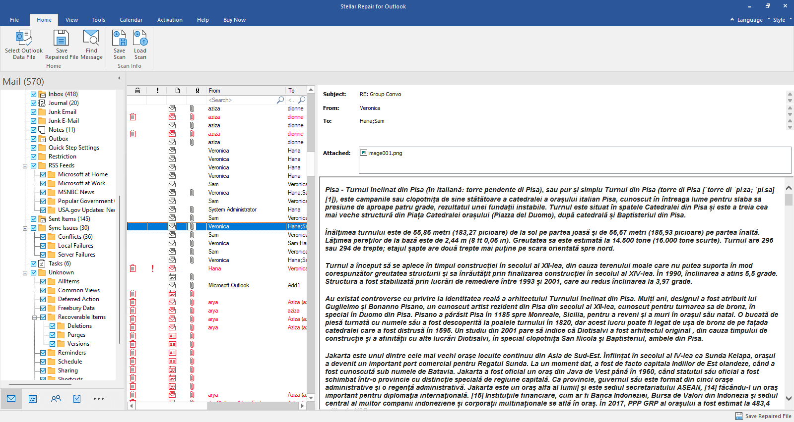
Task: Click envelope icon of System Administrator message
Action: pyautogui.click(x=172, y=210)
